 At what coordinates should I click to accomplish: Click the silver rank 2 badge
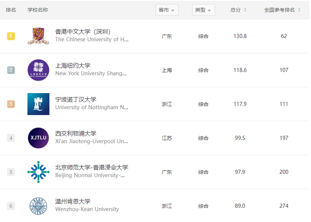(x=11, y=70)
